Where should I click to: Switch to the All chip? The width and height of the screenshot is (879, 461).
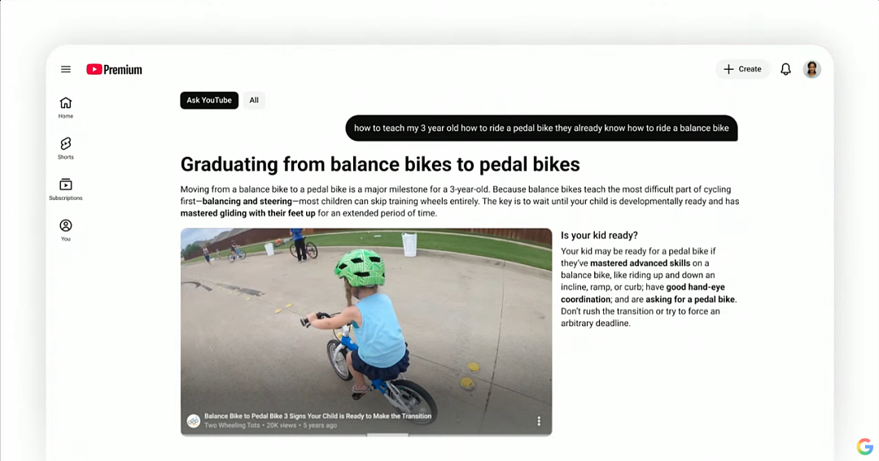pos(254,100)
